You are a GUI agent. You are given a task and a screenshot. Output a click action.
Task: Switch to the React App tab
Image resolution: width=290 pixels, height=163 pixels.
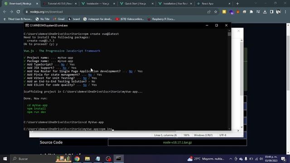click(208, 4)
